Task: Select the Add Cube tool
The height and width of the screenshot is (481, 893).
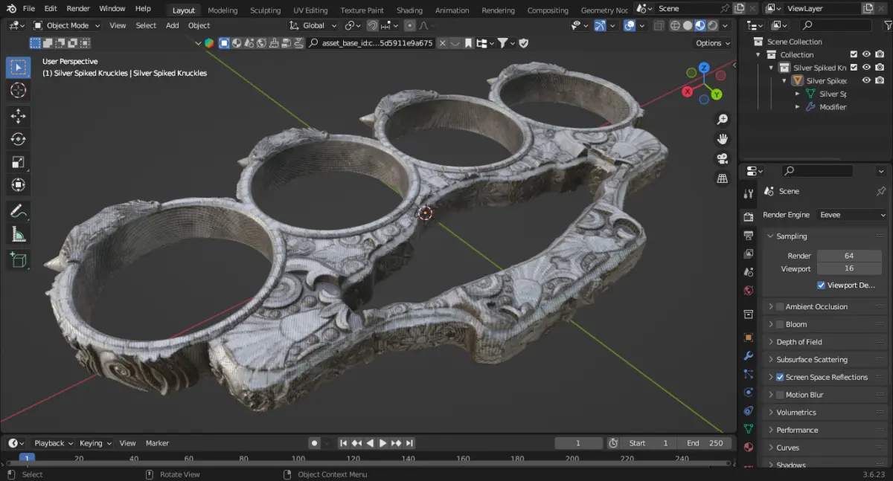Action: click(x=19, y=259)
